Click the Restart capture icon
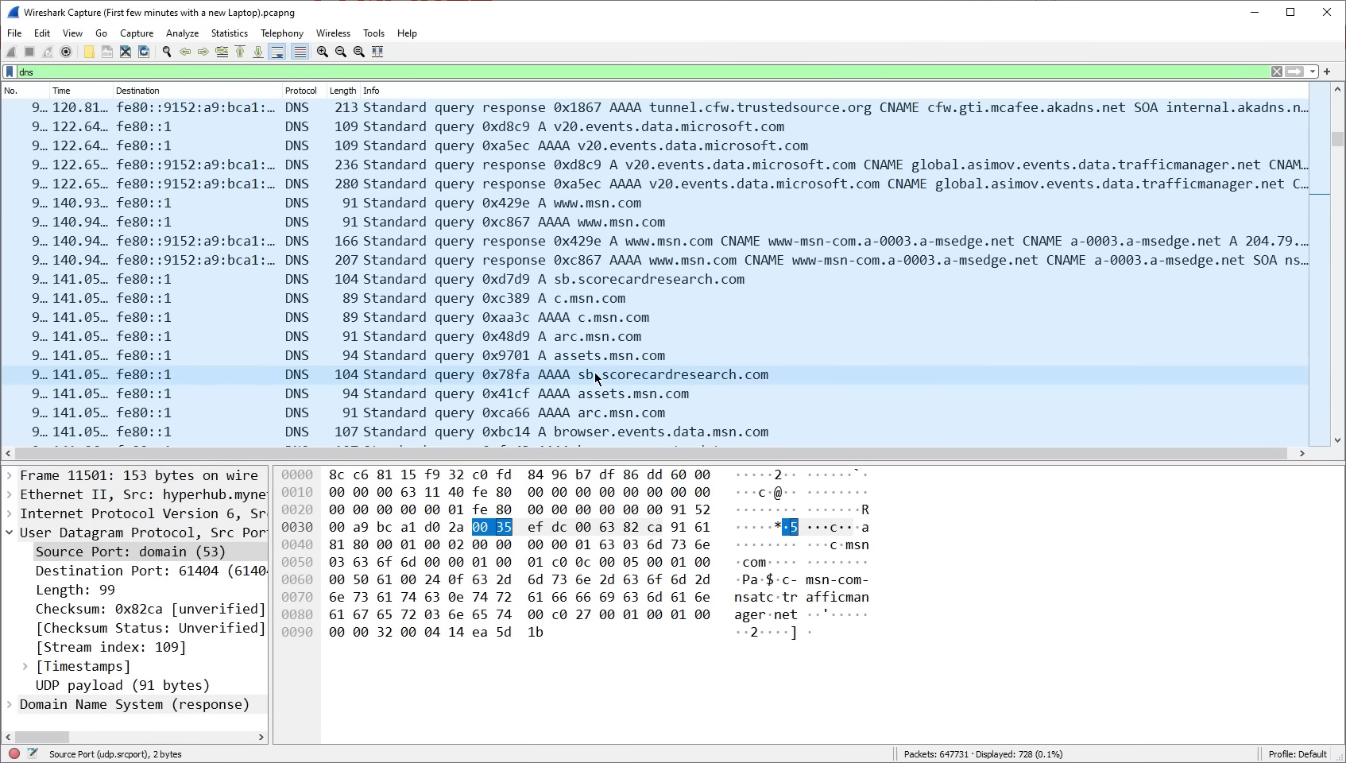This screenshot has height=763, width=1346. pyautogui.click(x=48, y=52)
